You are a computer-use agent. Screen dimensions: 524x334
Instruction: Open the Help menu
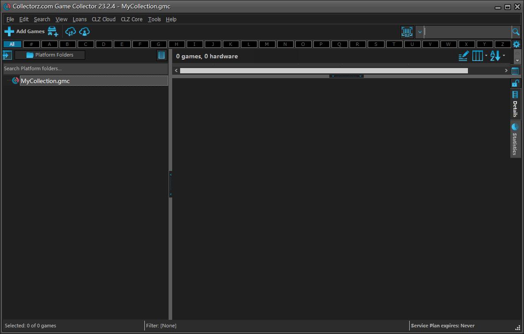[171, 19]
